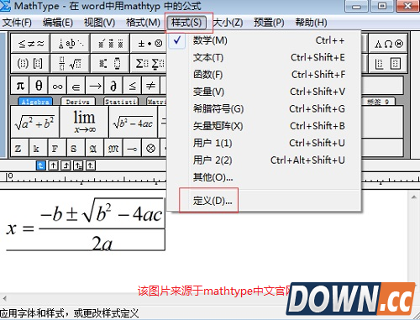The width and height of the screenshot is (420, 320).
Task: Choose 希腊符号(G) style
Action: [x=264, y=109]
